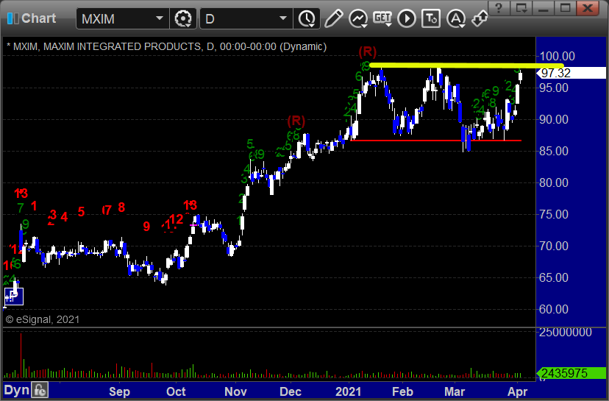Start bar replay with the play icon
The height and width of the screenshot is (401, 609).
tap(407, 18)
